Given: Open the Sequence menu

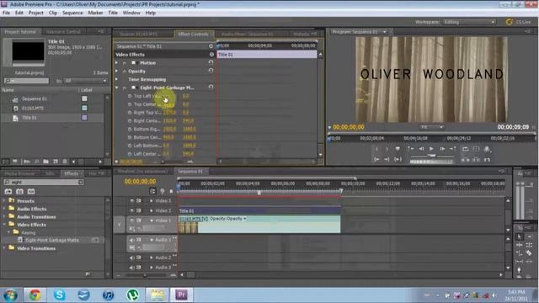Looking at the screenshot, I should [72, 13].
